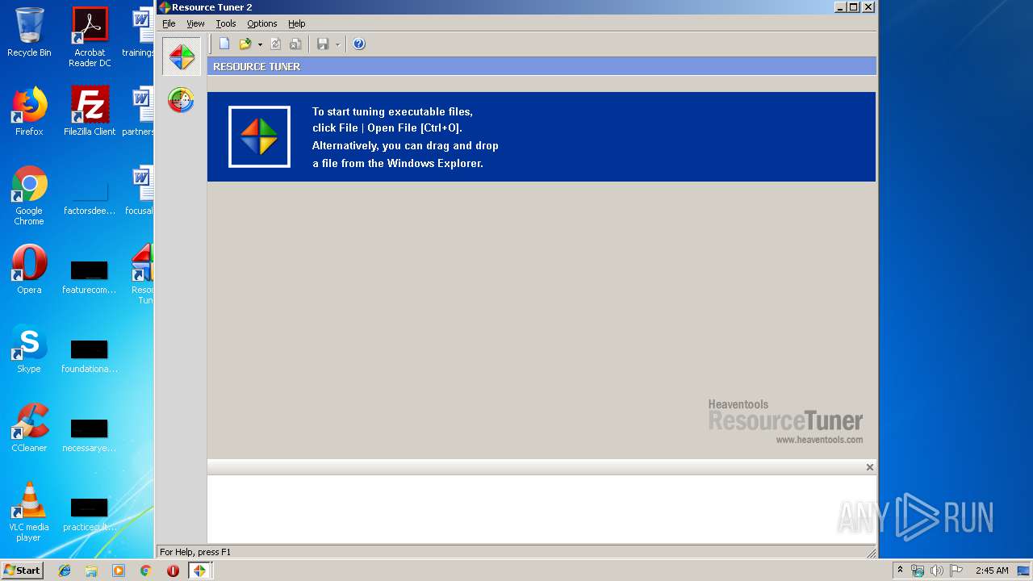Click the window corner size grip
Viewport: 1033px width, 581px height.
(871, 553)
